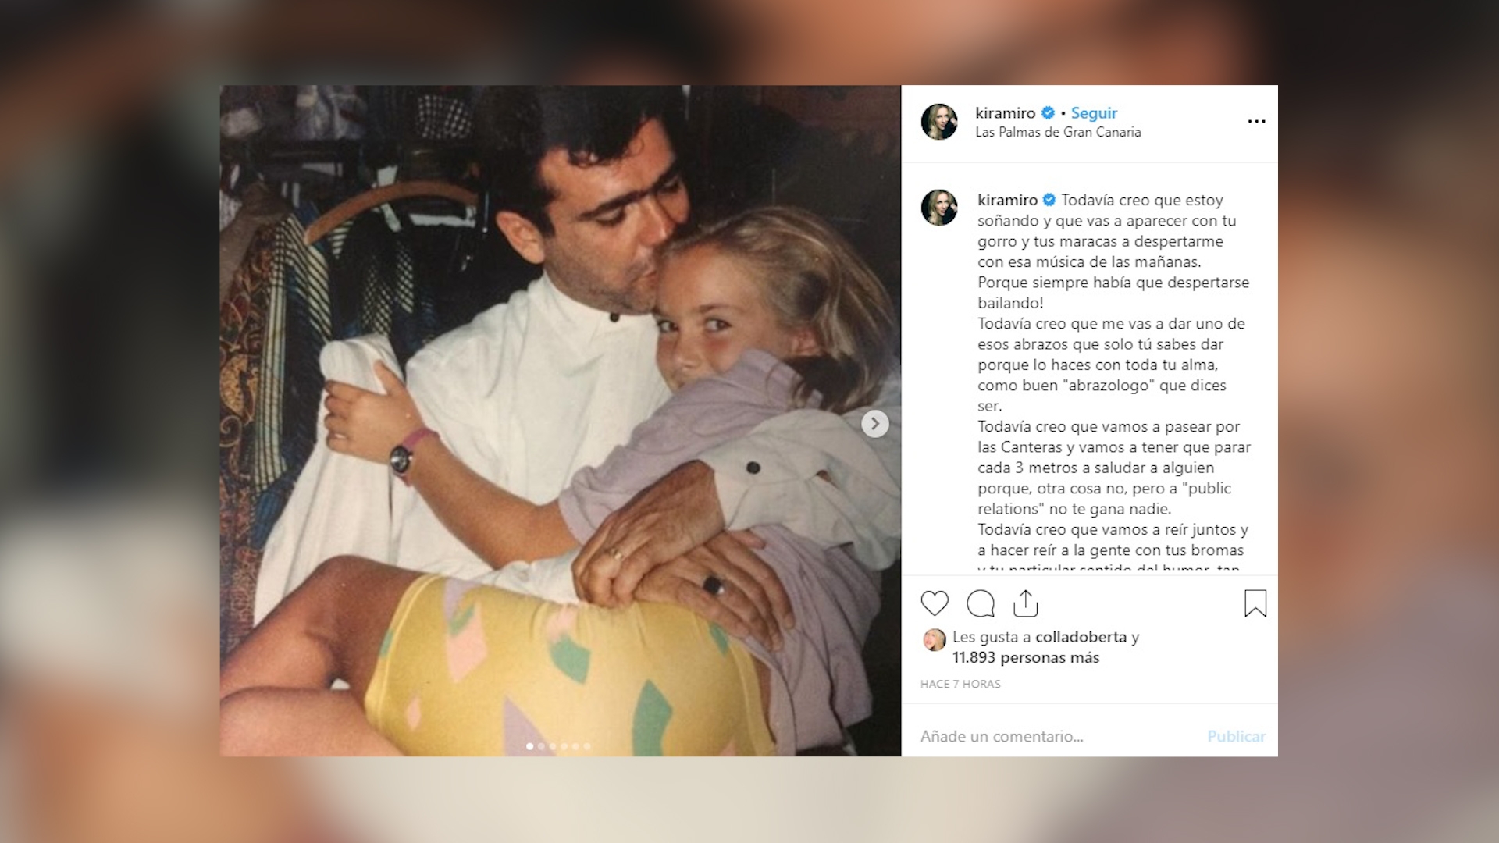Click the verified badge next to header username
1499x843 pixels.
tap(1049, 113)
